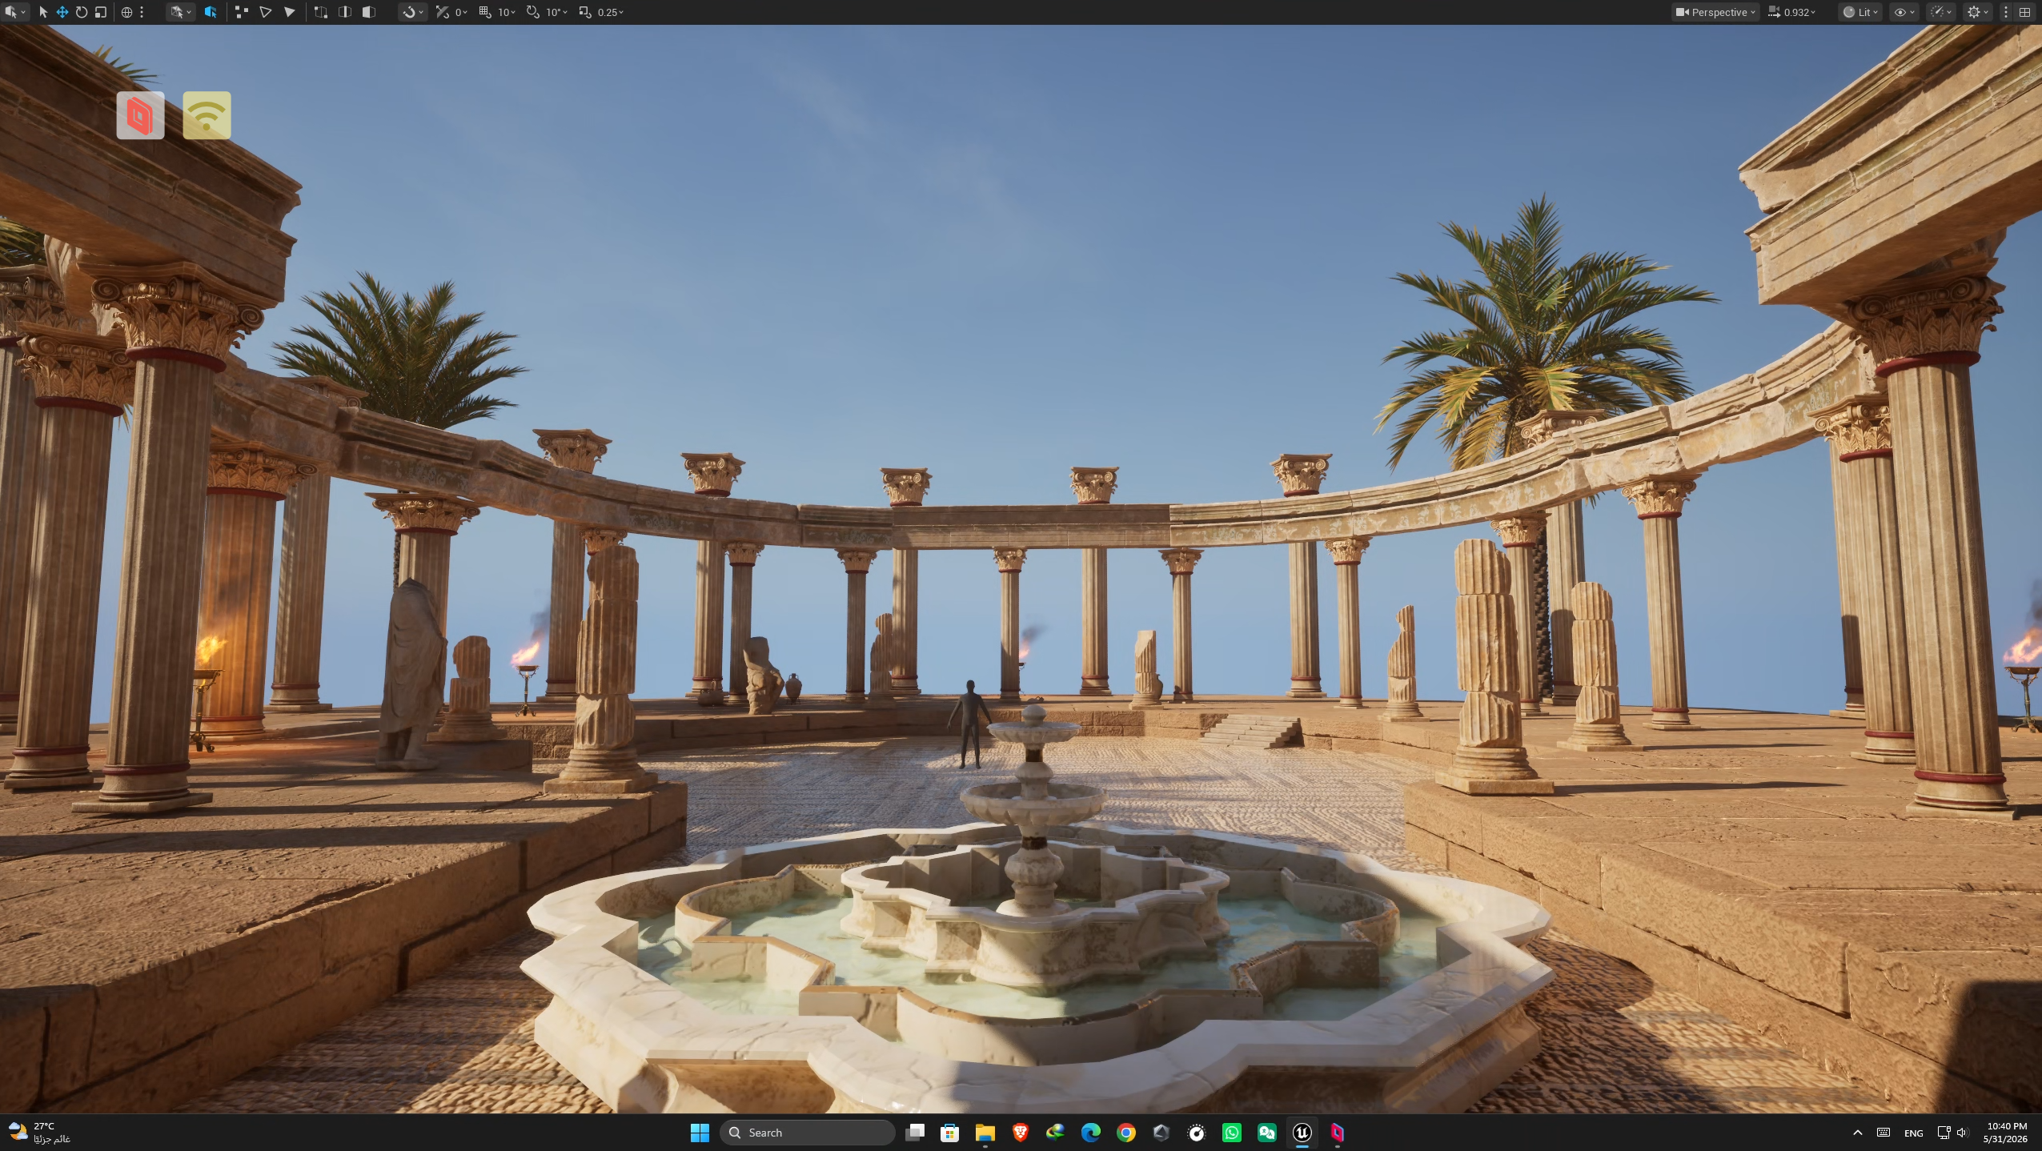Activate the Select objects arrow tool
Screen dimensions: 2042x1151
[43, 12]
